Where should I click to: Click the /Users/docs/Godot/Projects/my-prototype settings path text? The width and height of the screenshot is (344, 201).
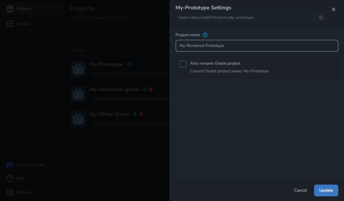click(215, 17)
